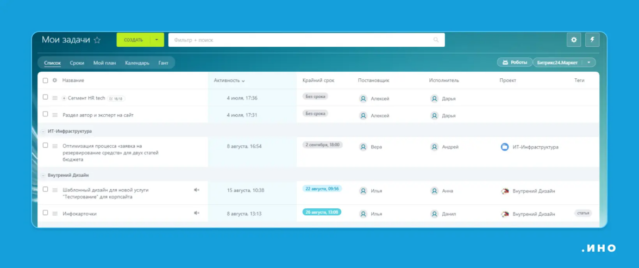Viewport: 639px width, 268px height.
Task: Click deadline badge 2 сентября, 18:00
Action: pyautogui.click(x=322, y=145)
